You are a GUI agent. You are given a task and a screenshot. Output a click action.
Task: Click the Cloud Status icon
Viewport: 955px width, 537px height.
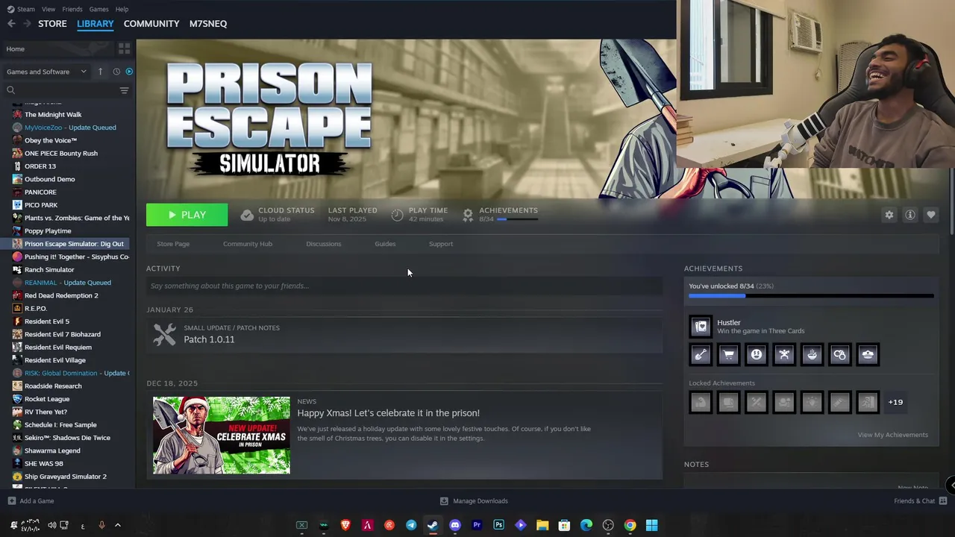point(247,215)
